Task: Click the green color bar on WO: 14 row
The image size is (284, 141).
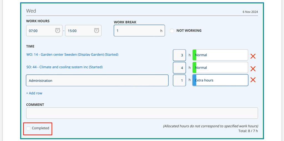Action: pos(194,55)
